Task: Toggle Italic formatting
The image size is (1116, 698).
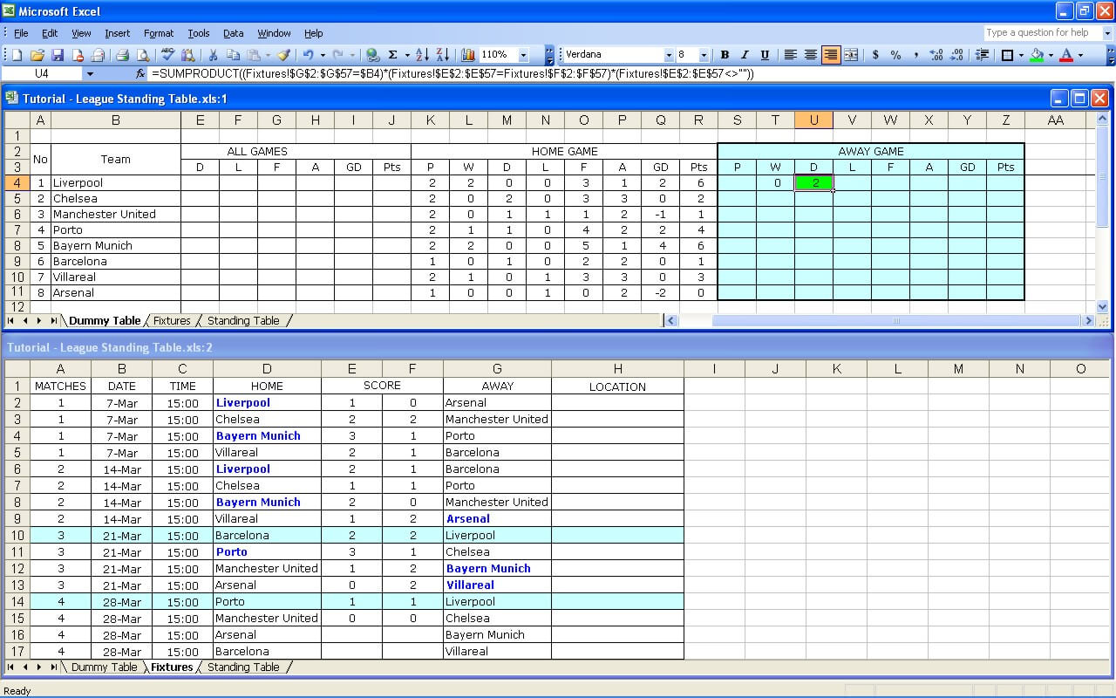Action: coord(745,55)
